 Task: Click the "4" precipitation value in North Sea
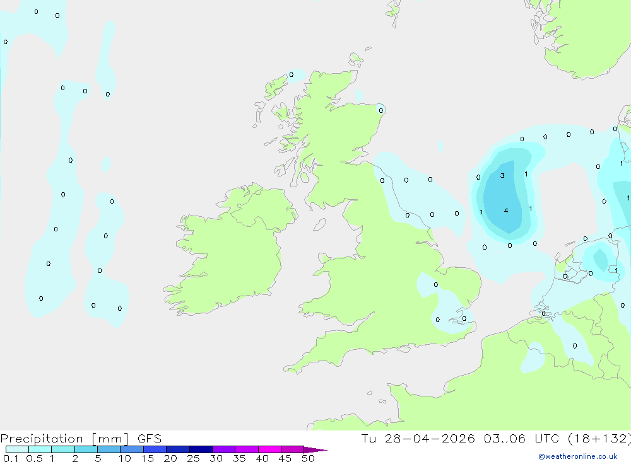506,211
